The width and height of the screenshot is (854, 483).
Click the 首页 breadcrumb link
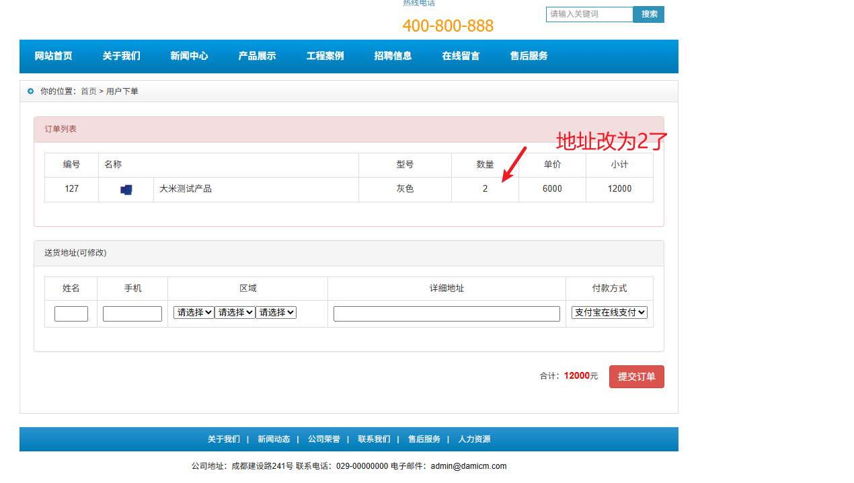click(x=89, y=91)
